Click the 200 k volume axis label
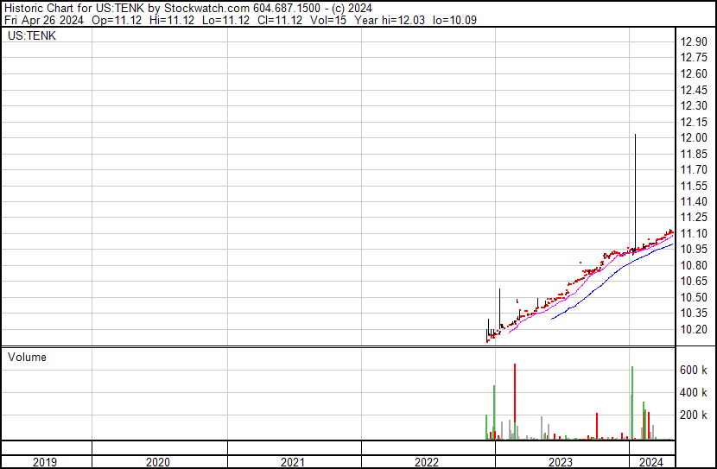The image size is (717, 469). (695, 415)
